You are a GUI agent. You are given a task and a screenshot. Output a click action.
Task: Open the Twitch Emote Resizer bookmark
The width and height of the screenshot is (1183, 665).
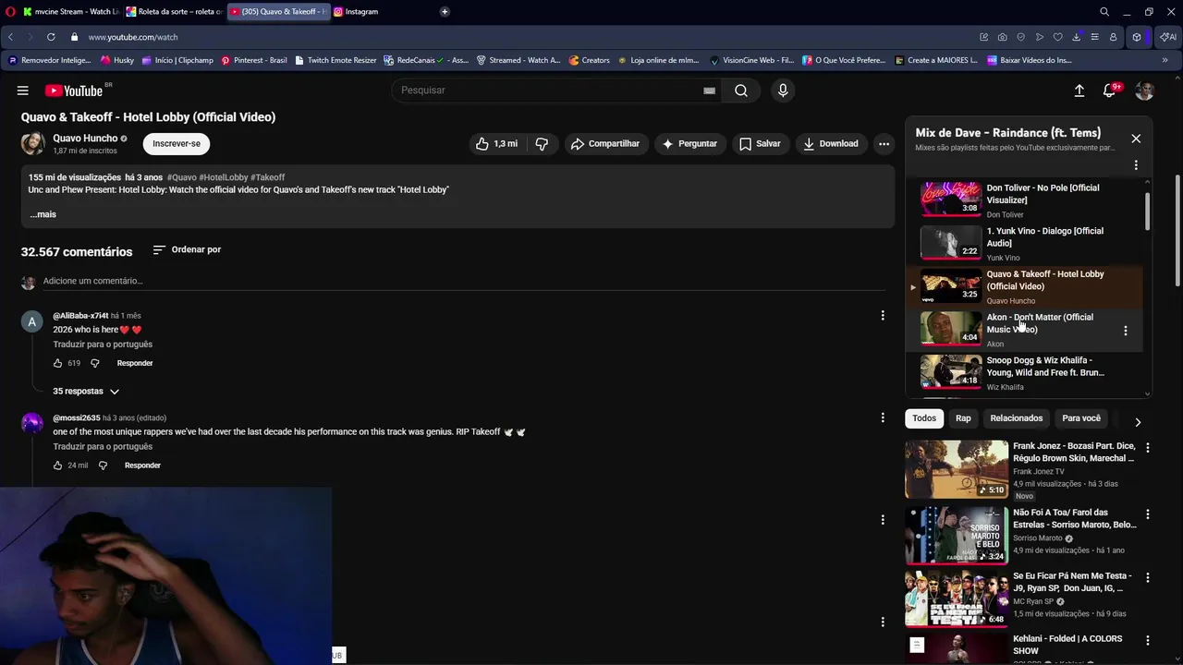(x=335, y=60)
